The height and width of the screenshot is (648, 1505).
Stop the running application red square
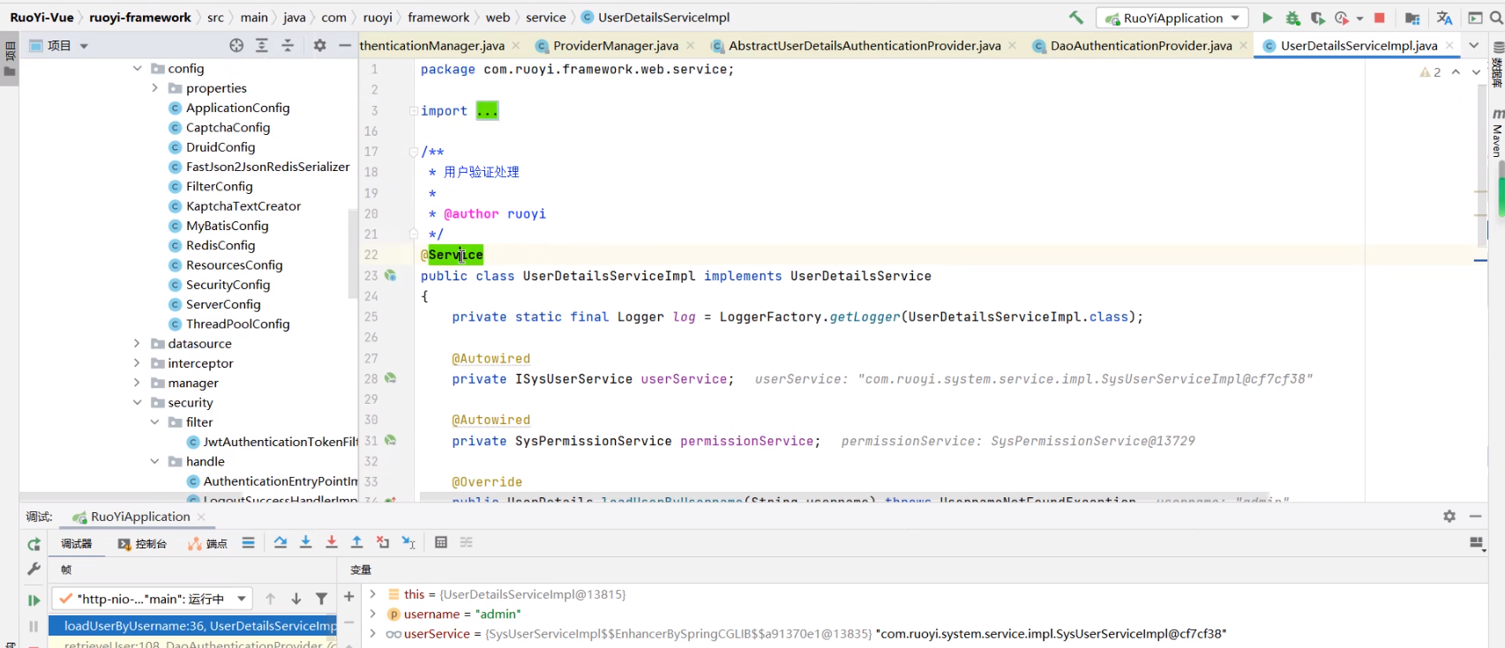coord(1380,18)
